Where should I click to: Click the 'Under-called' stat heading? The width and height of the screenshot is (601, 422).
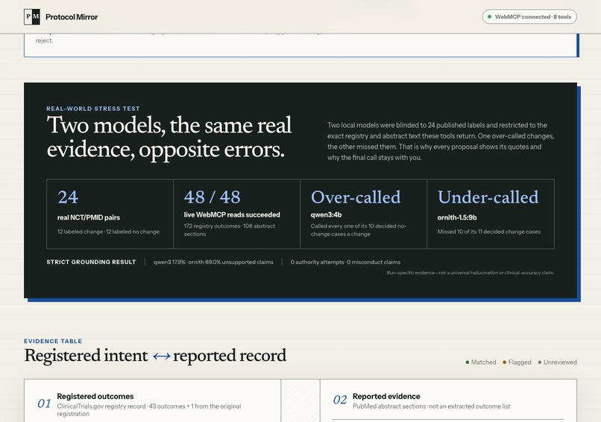coord(488,197)
